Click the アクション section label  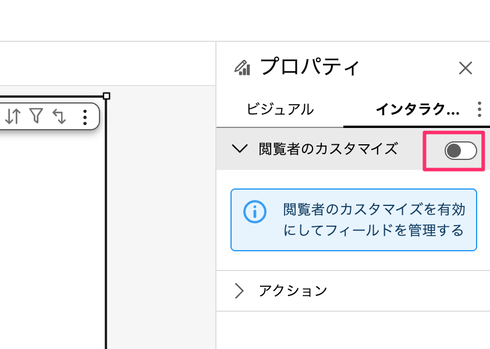(x=293, y=291)
